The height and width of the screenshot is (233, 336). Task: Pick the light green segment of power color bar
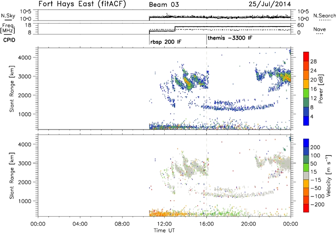click(x=306, y=93)
